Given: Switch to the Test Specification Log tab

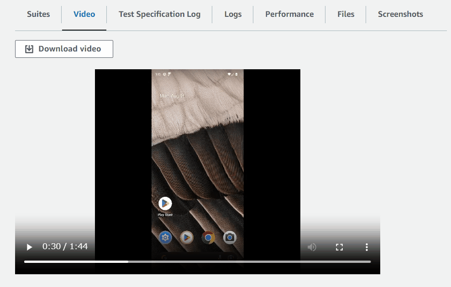Looking at the screenshot, I should point(159,14).
